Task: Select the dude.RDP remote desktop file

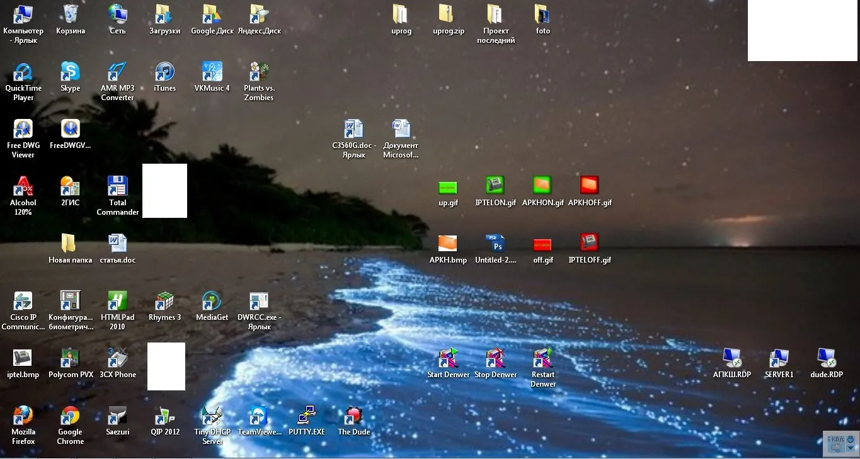Action: [827, 363]
